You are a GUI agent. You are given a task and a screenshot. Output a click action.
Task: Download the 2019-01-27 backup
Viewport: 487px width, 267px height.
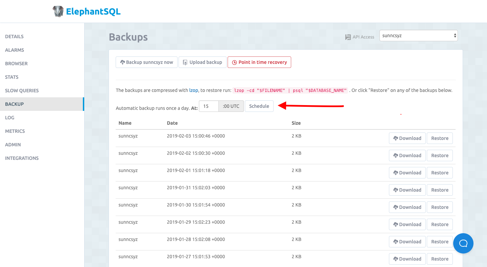coord(407,259)
